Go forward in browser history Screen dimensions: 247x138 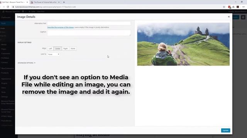3,7
